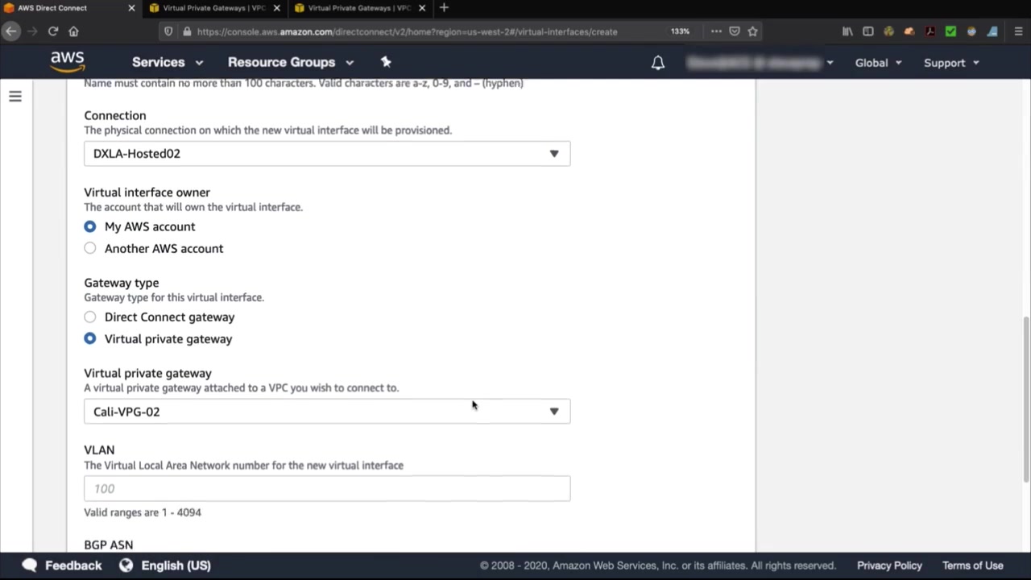Open the Firefox library icon
The image size is (1031, 580).
(847, 31)
